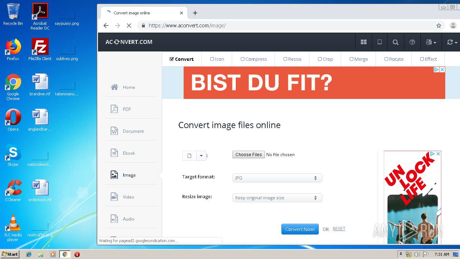This screenshot has width=460, height=259.
Task: Open Internet Explorer from taskbar
Action: (29, 254)
